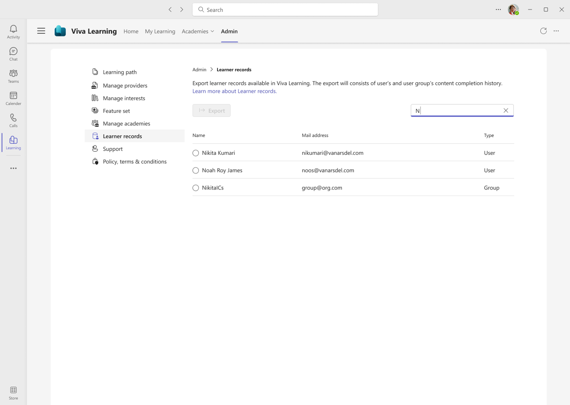The width and height of the screenshot is (570, 405).
Task: Click the Admin breadcrumb link
Action: click(199, 70)
